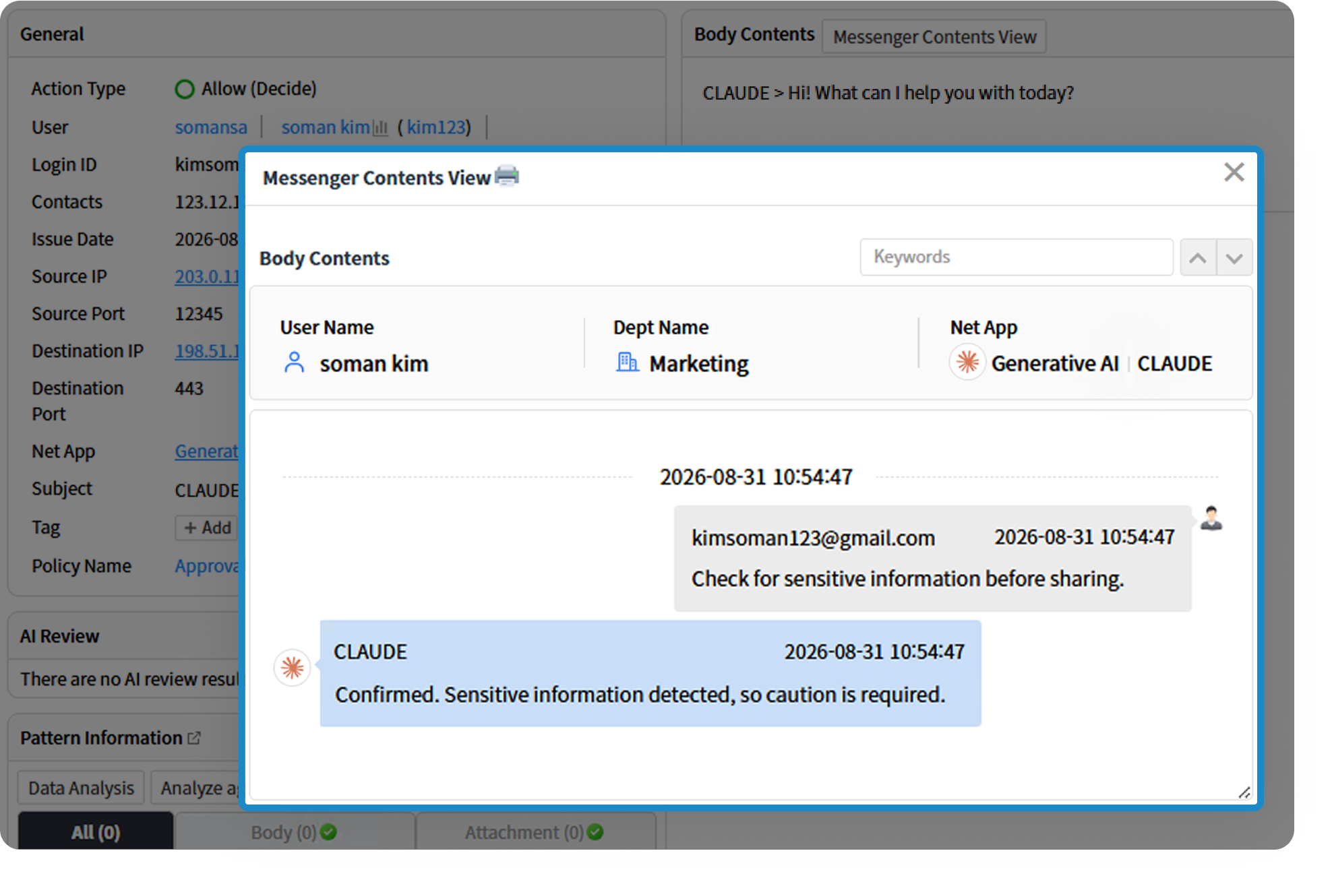This screenshot has height=882, width=1332.
Task: Click the Keywords search field
Action: (1017, 257)
